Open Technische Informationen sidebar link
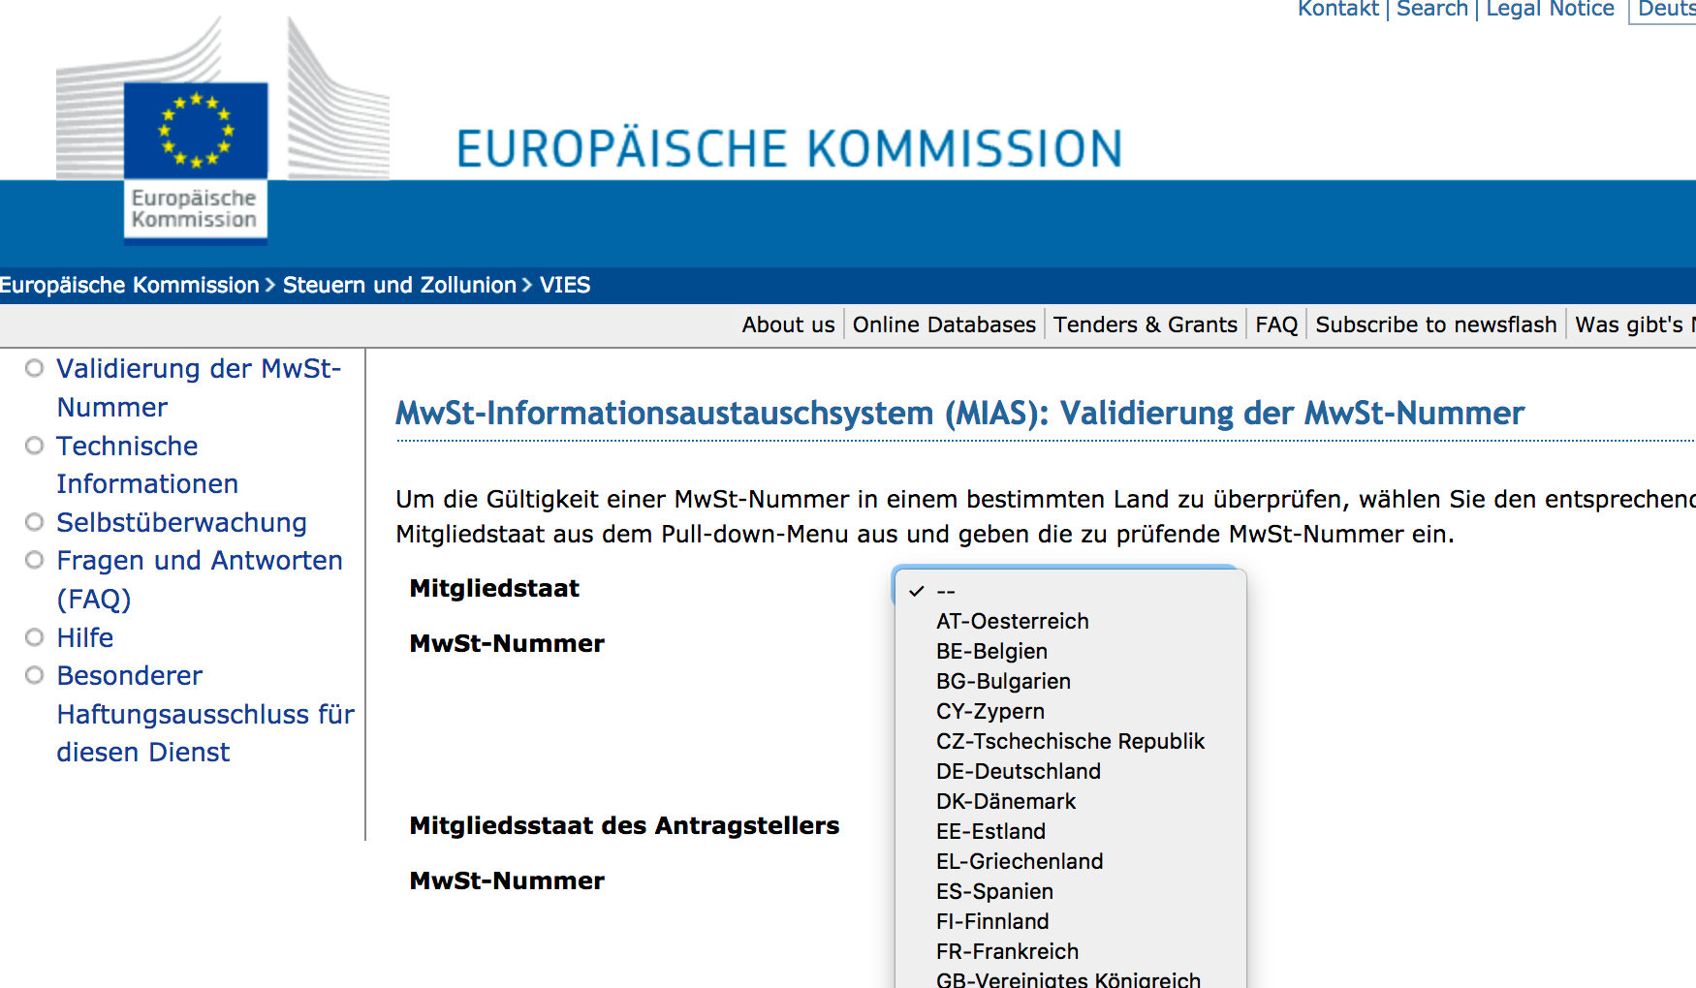Screen dimensions: 1696x988 click(147, 465)
